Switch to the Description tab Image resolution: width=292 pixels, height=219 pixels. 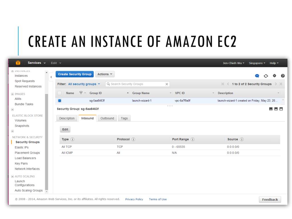[67, 118]
